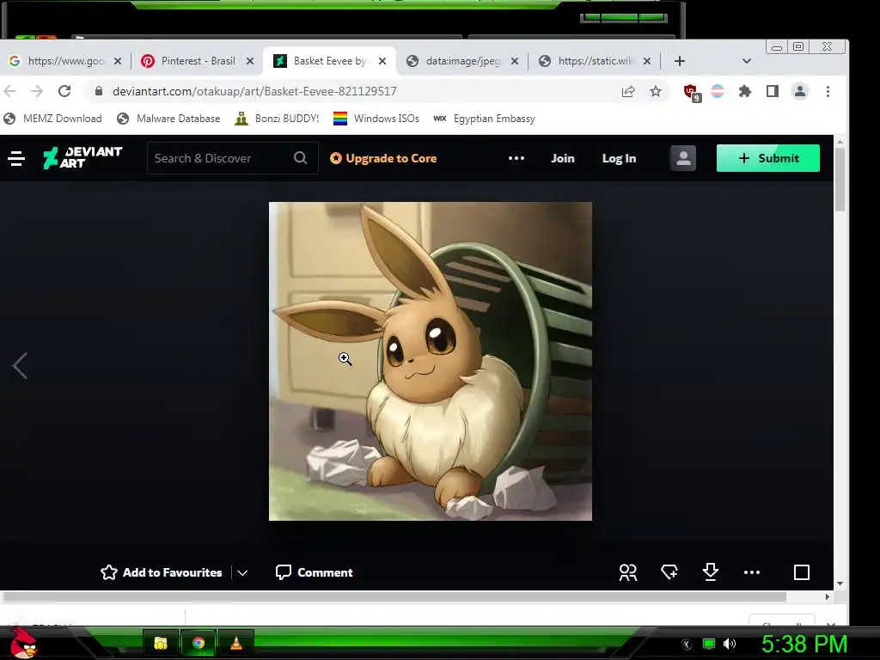Click the 5:38 PM clock
Viewport: 880px width, 660px height.
[804, 644]
